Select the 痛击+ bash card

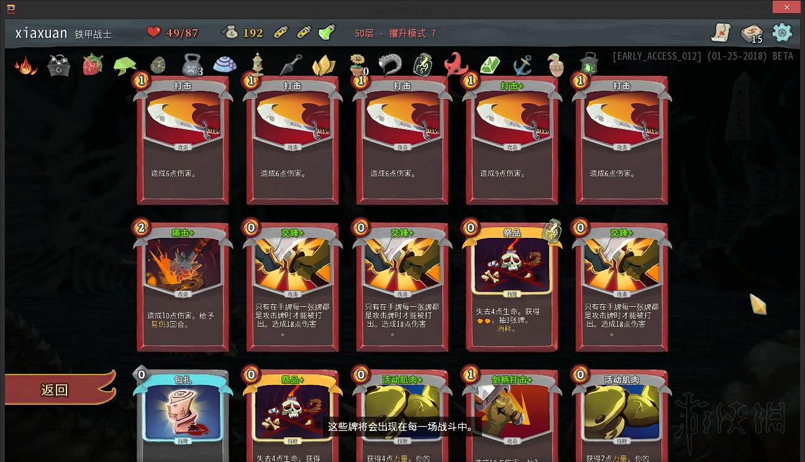(183, 287)
